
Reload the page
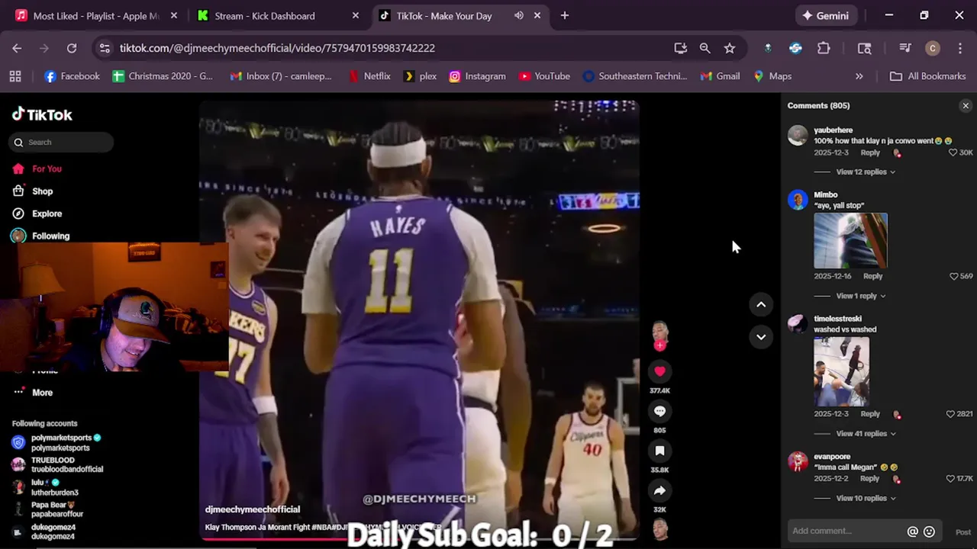72,48
